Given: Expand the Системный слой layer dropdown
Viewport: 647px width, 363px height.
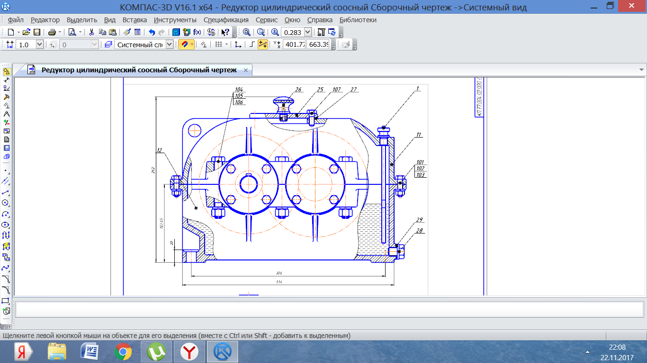Looking at the screenshot, I should [x=170, y=44].
